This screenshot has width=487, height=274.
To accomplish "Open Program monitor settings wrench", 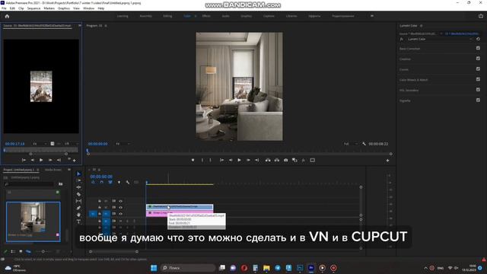I will (x=364, y=144).
